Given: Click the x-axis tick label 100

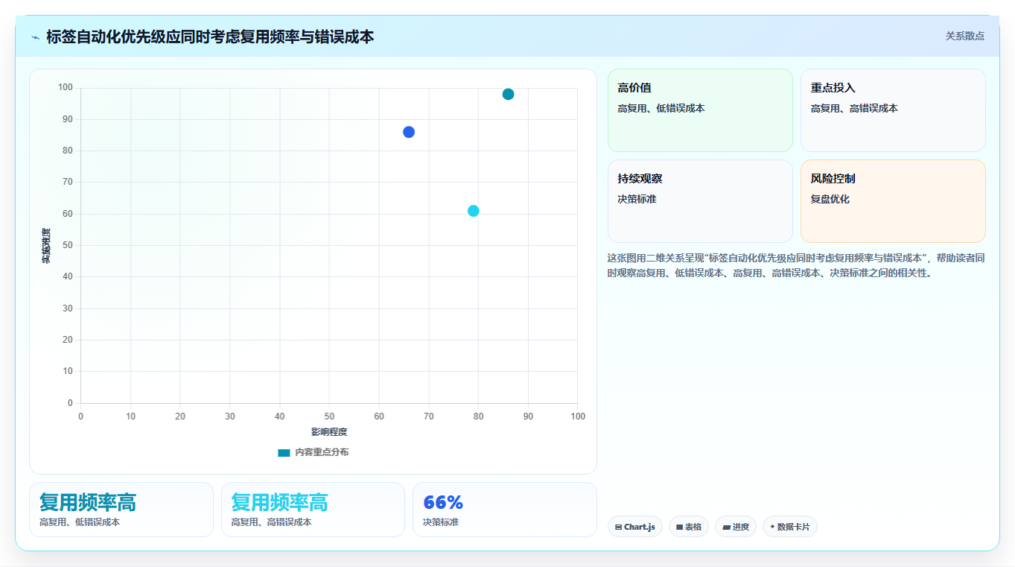Looking at the screenshot, I should [x=578, y=416].
